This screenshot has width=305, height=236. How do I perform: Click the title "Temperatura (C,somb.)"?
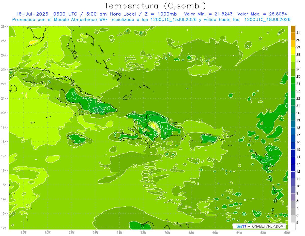[155, 6]
